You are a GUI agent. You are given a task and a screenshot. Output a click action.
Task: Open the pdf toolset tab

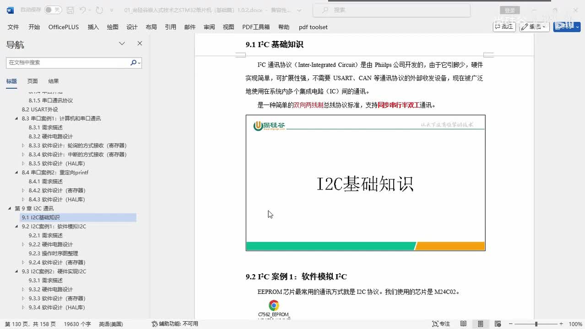313,27
